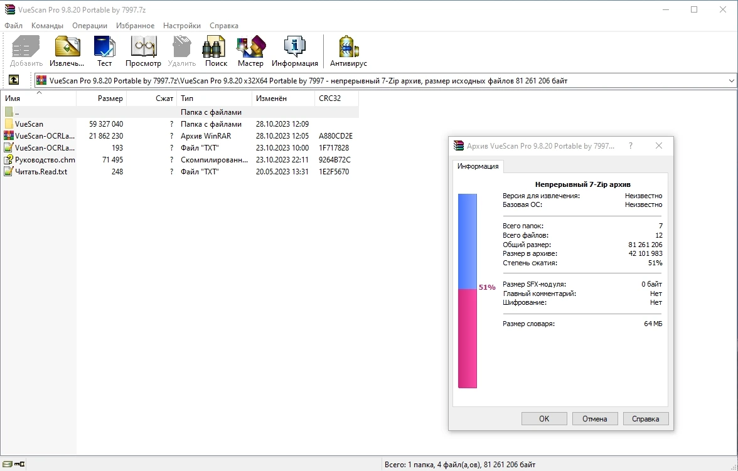Click the WinRAR icon in dialog title
This screenshot has width=738, height=471.
tap(458, 146)
